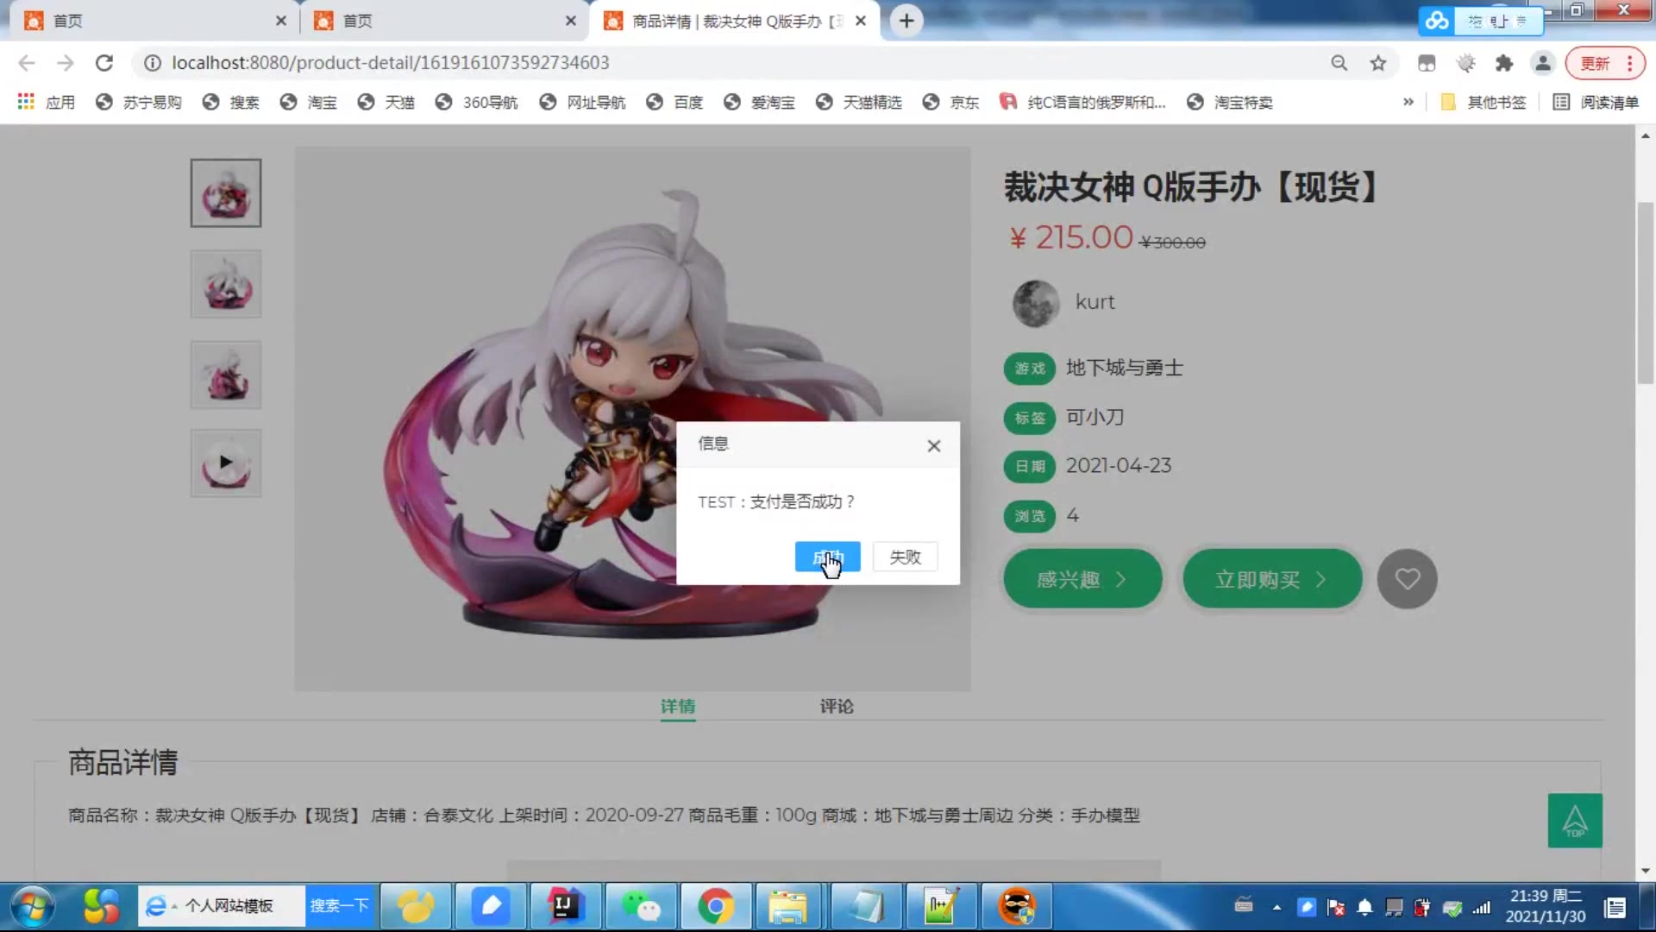Open WeChat from the taskbar
Screen dimensions: 1656x932
tap(641, 906)
